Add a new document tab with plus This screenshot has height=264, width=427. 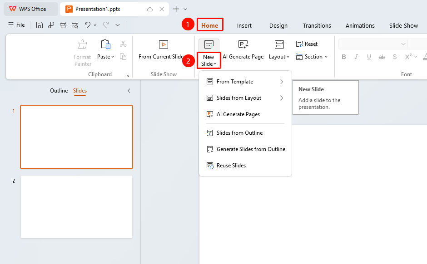(x=176, y=9)
